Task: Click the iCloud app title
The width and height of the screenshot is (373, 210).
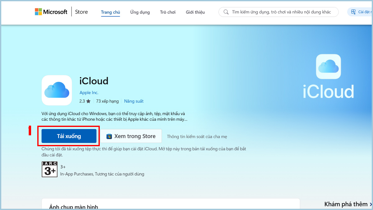Action: pyautogui.click(x=94, y=81)
